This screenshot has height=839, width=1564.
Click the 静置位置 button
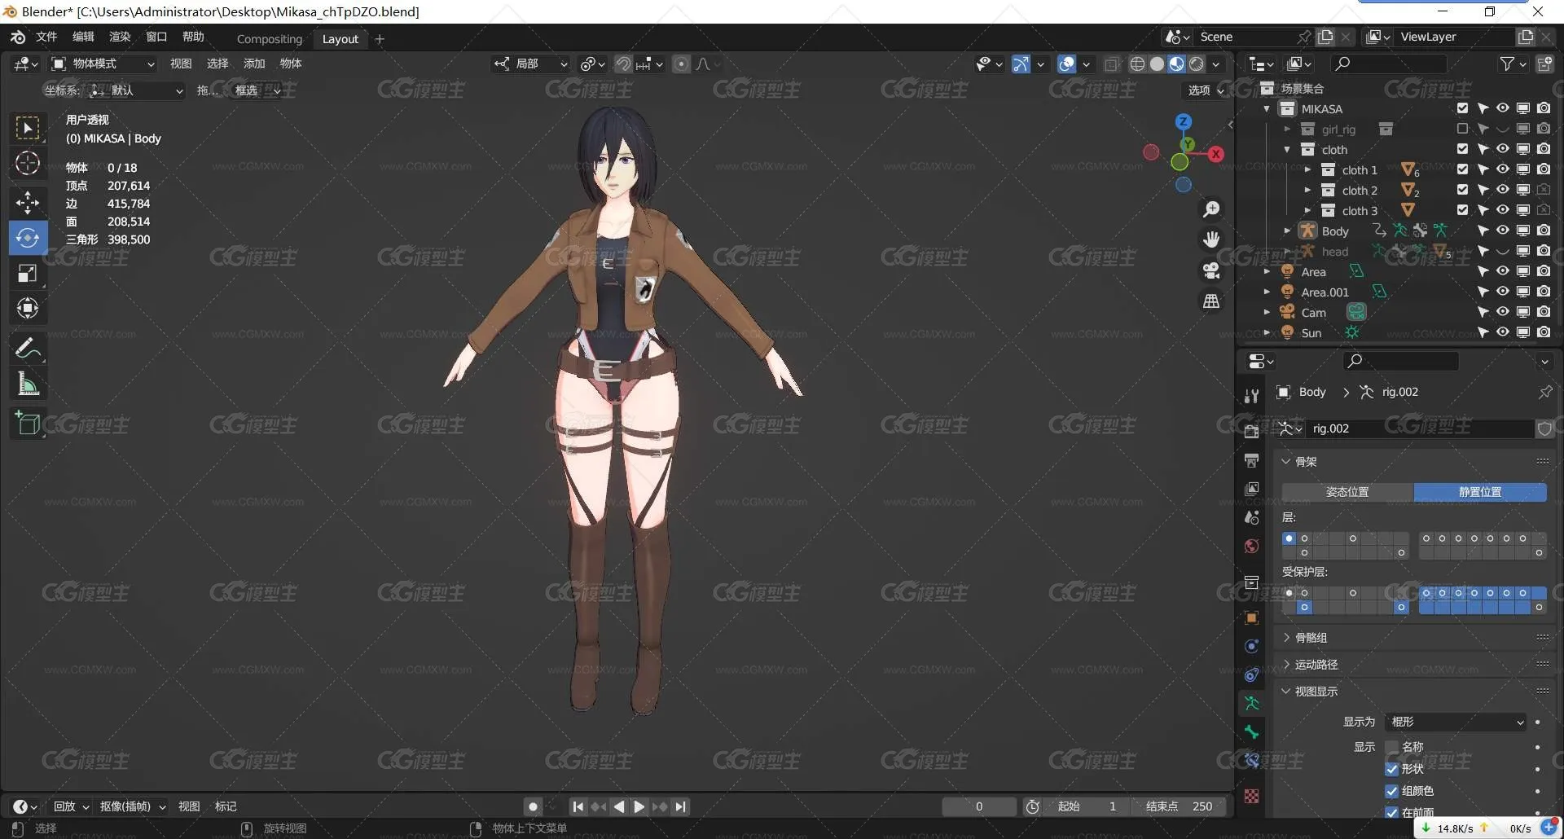pyautogui.click(x=1480, y=492)
